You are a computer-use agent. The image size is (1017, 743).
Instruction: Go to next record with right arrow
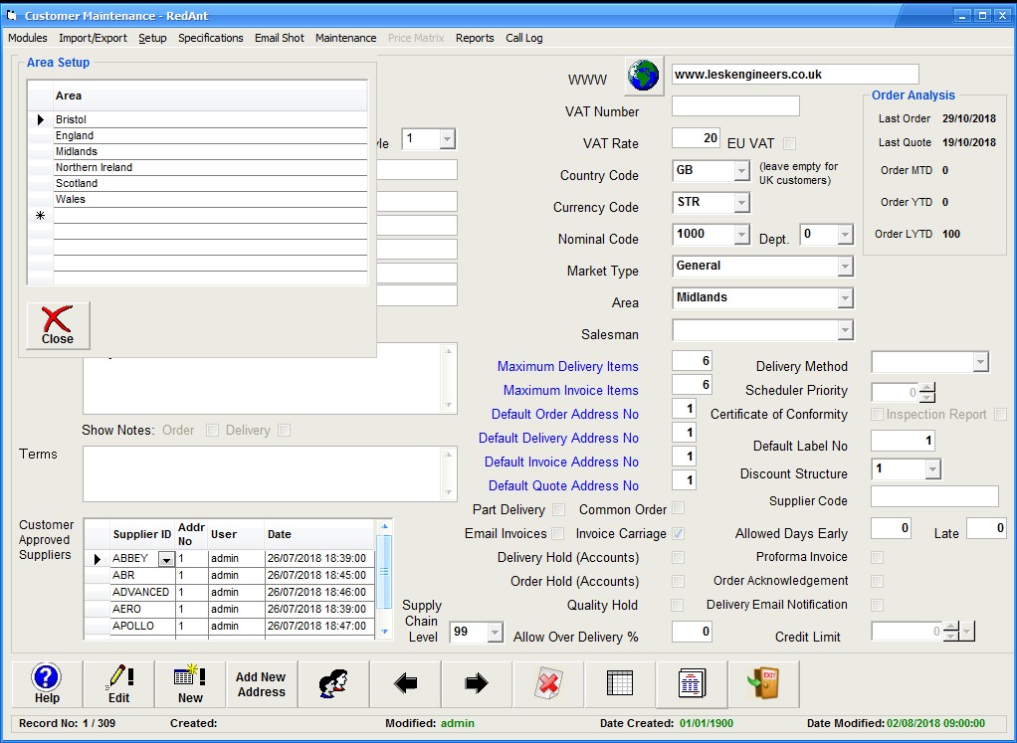coord(477,684)
